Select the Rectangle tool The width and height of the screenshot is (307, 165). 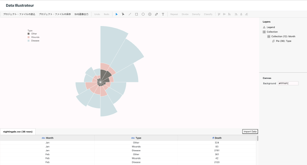point(137,14)
